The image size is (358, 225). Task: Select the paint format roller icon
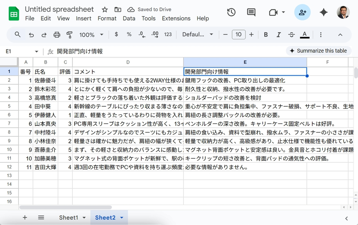pyautogui.click(x=70, y=35)
